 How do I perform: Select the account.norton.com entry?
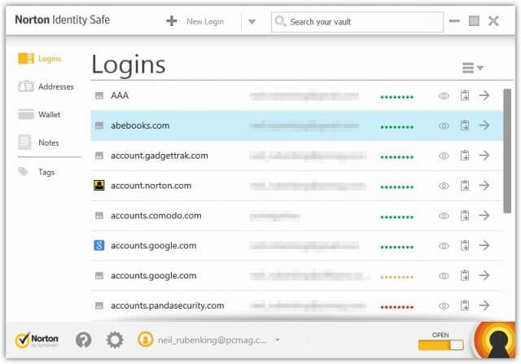pos(296,186)
